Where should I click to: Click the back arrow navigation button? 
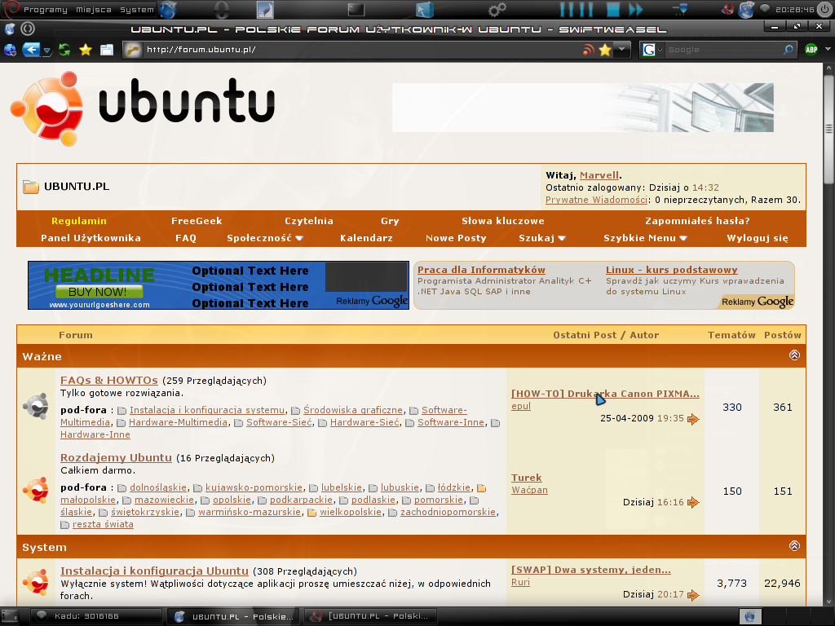pyautogui.click(x=30, y=50)
